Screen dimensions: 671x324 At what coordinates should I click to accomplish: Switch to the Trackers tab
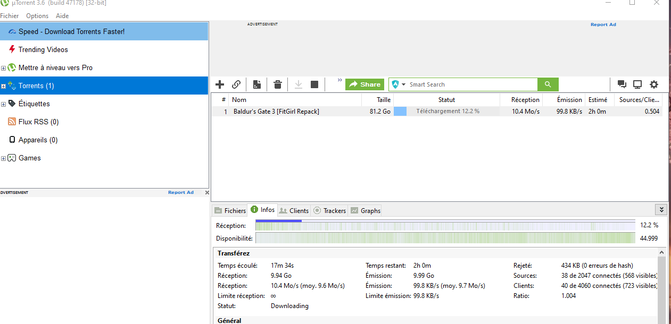329,210
